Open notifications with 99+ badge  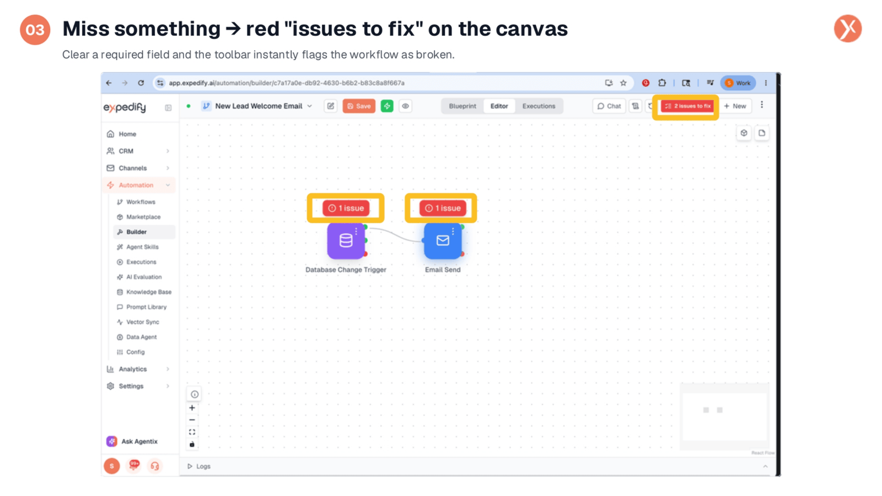134,466
